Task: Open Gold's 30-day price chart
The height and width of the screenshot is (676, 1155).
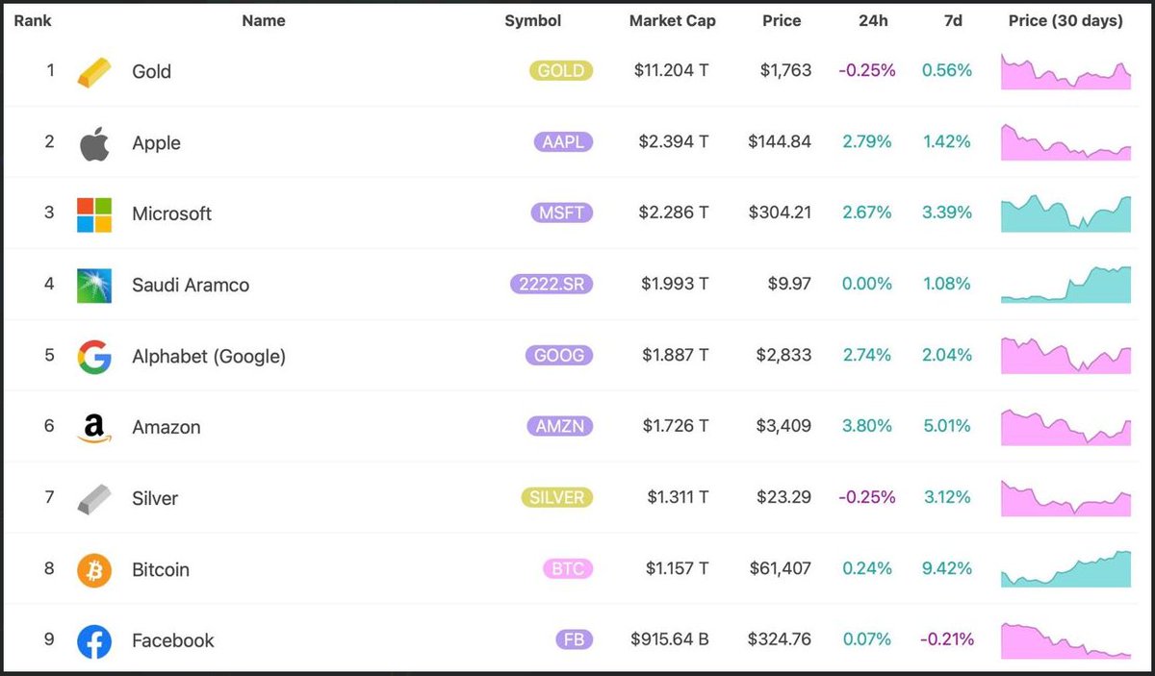Action: 1066,72
